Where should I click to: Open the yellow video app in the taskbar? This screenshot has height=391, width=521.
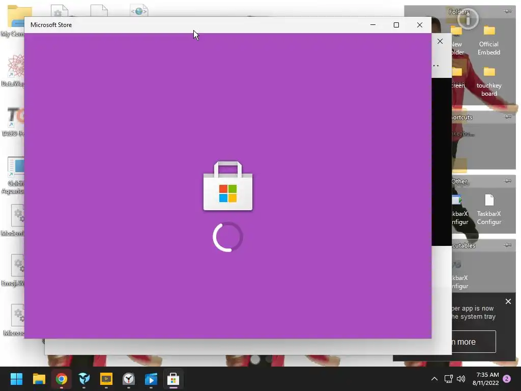[106, 379]
